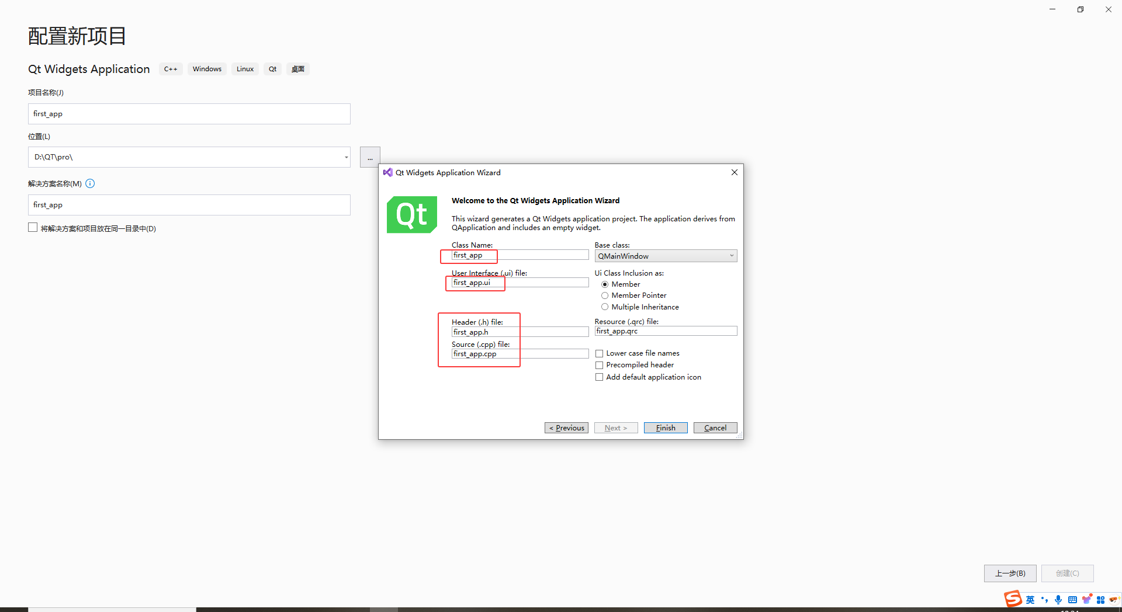Minimize the main window
The width and height of the screenshot is (1122, 612).
point(1052,9)
